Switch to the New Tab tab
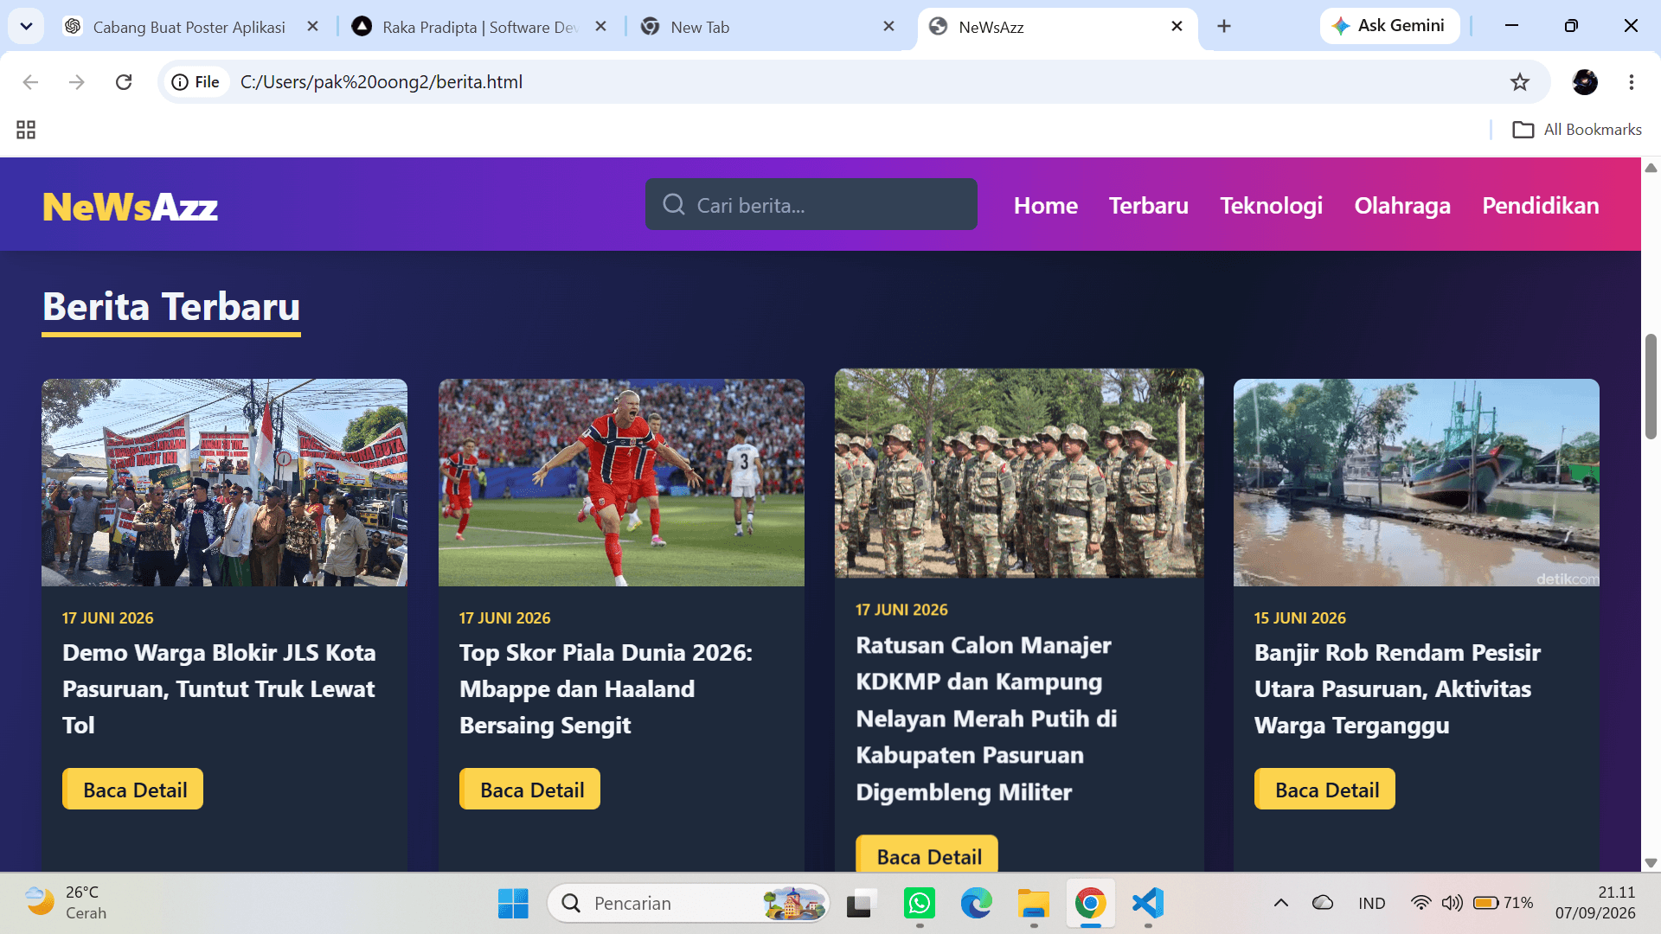Image resolution: width=1661 pixels, height=934 pixels. click(x=766, y=27)
